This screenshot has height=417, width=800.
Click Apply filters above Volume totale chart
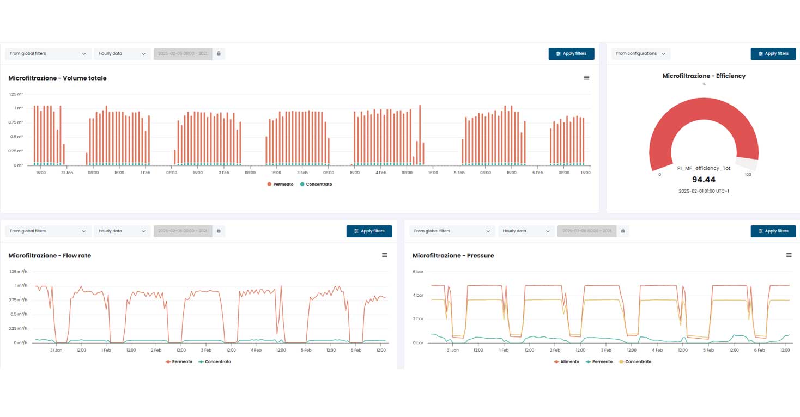click(571, 54)
